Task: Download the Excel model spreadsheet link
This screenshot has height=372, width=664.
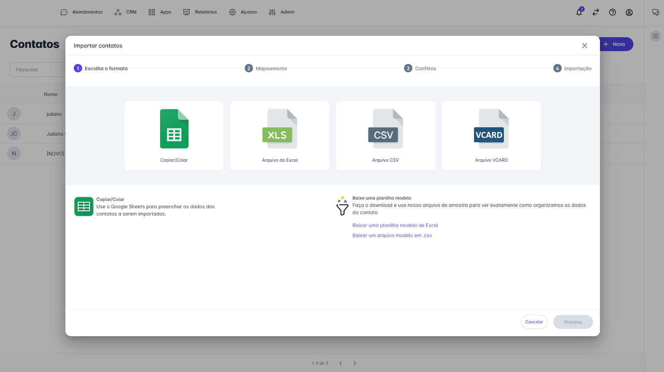Action: [395, 225]
